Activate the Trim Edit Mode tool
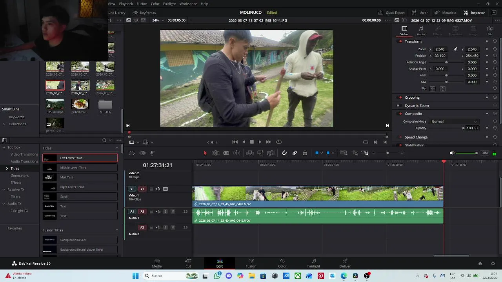 [215, 153]
